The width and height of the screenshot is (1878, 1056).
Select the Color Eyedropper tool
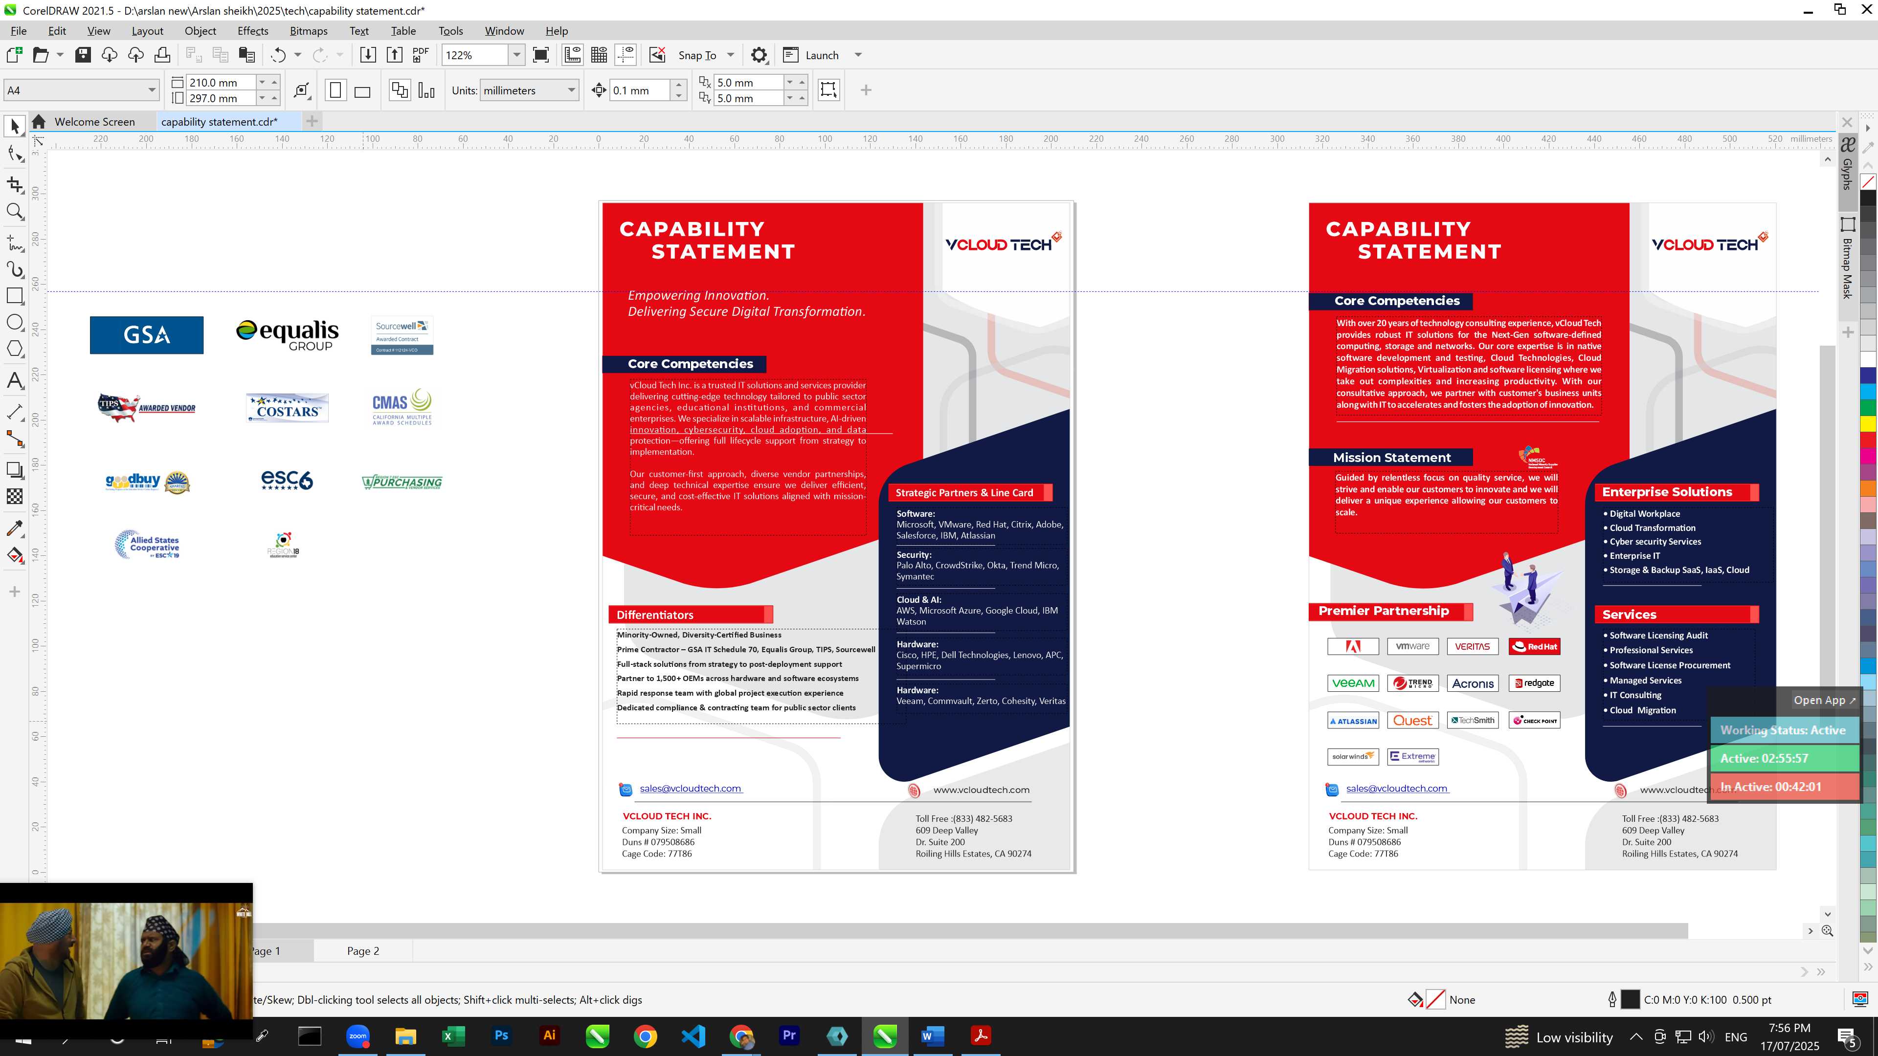15,528
